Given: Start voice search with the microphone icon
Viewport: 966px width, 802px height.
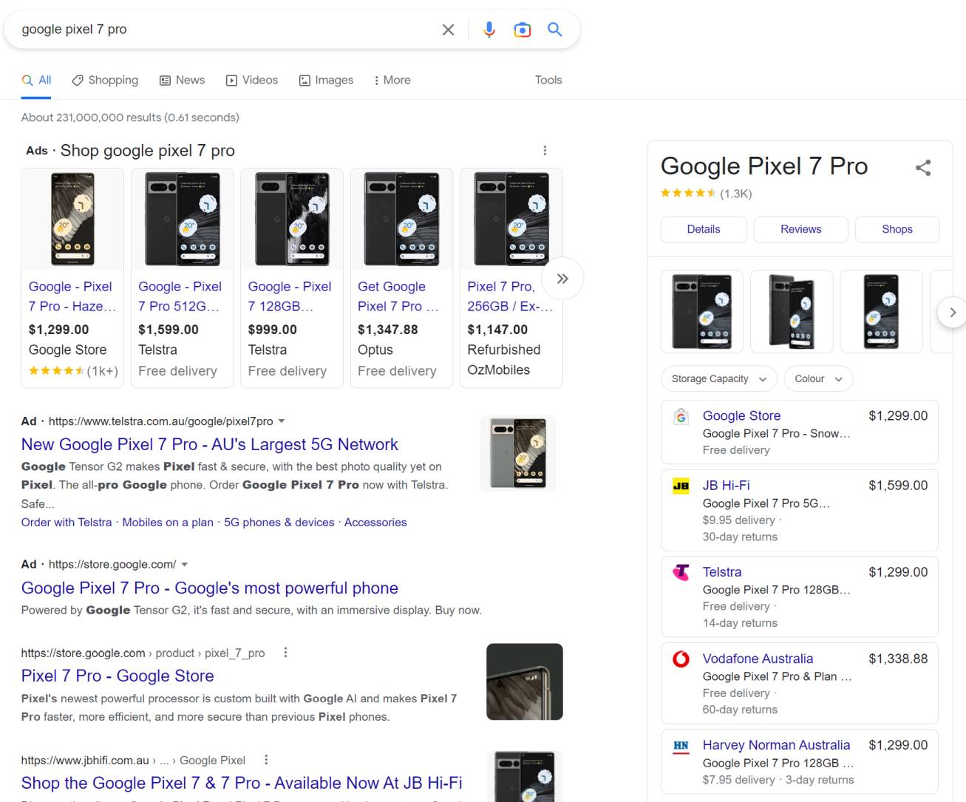Looking at the screenshot, I should (x=489, y=30).
